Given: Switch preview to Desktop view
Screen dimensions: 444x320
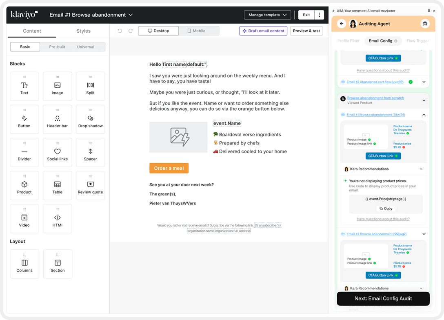Looking at the screenshot, I should 158,31.
